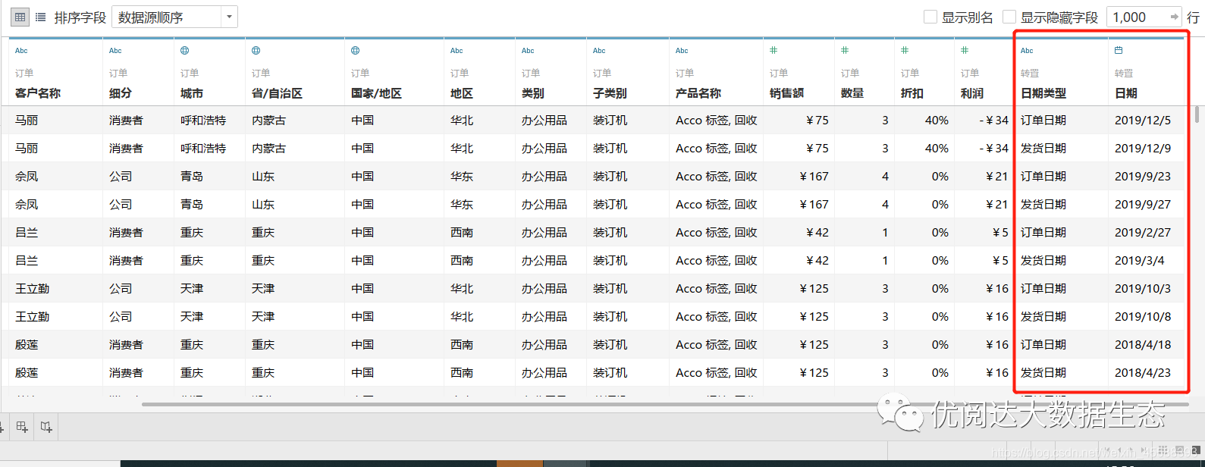The width and height of the screenshot is (1205, 467).
Task: Click the date cell 2018/4/18
Action: (x=1143, y=344)
